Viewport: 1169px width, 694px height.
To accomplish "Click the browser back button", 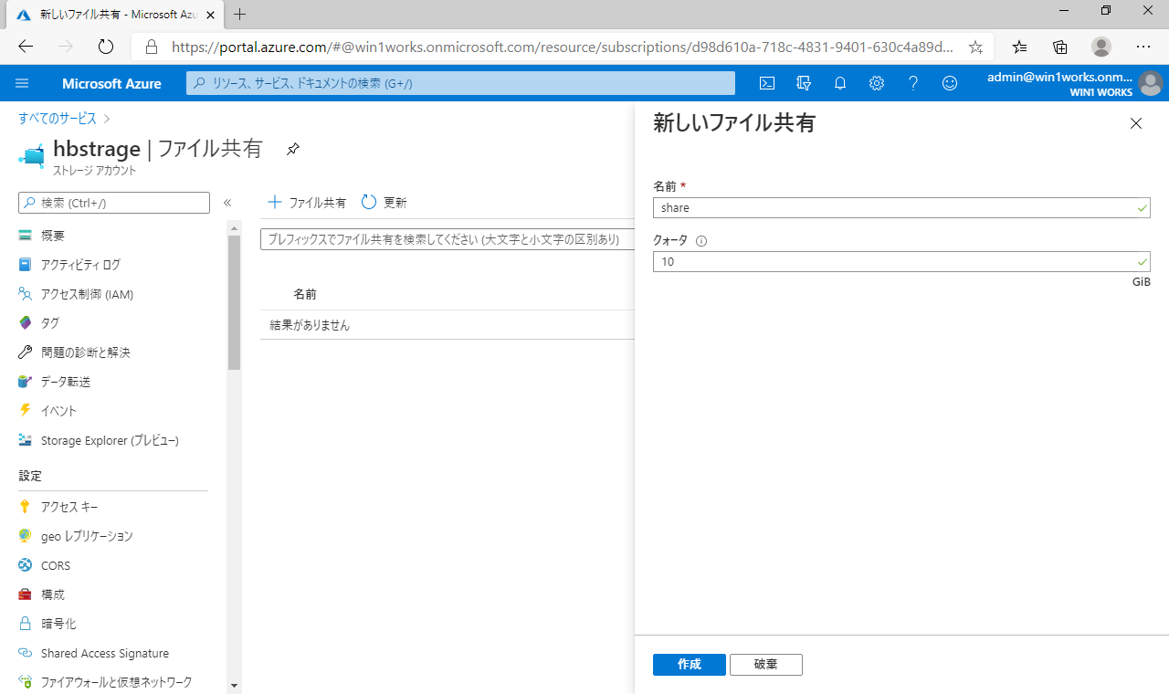I will pyautogui.click(x=26, y=47).
